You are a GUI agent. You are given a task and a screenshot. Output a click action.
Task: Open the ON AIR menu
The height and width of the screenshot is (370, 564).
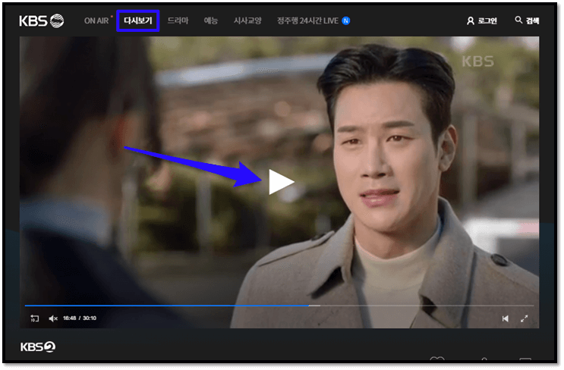tap(96, 20)
